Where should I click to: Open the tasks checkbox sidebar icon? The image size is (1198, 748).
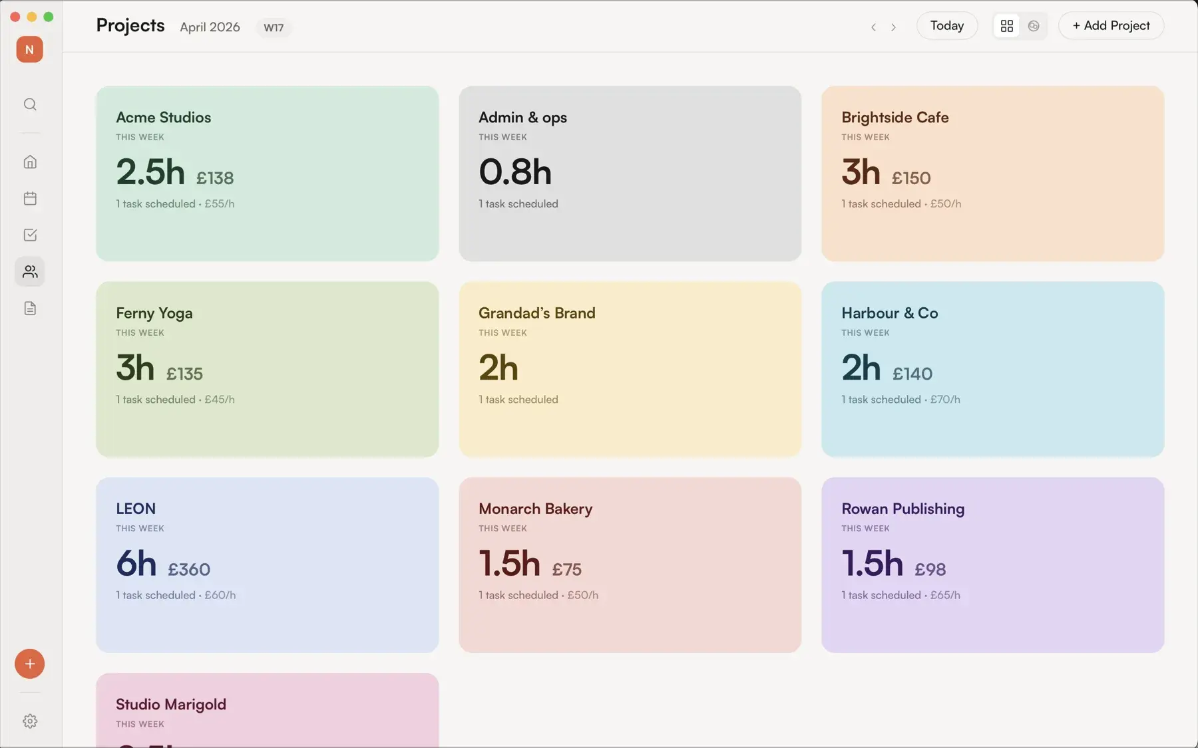(x=30, y=235)
